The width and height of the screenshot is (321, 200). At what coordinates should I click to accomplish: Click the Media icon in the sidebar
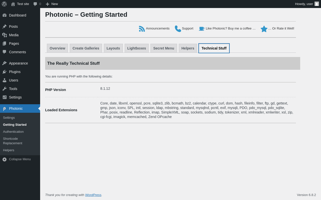click(x=5, y=35)
